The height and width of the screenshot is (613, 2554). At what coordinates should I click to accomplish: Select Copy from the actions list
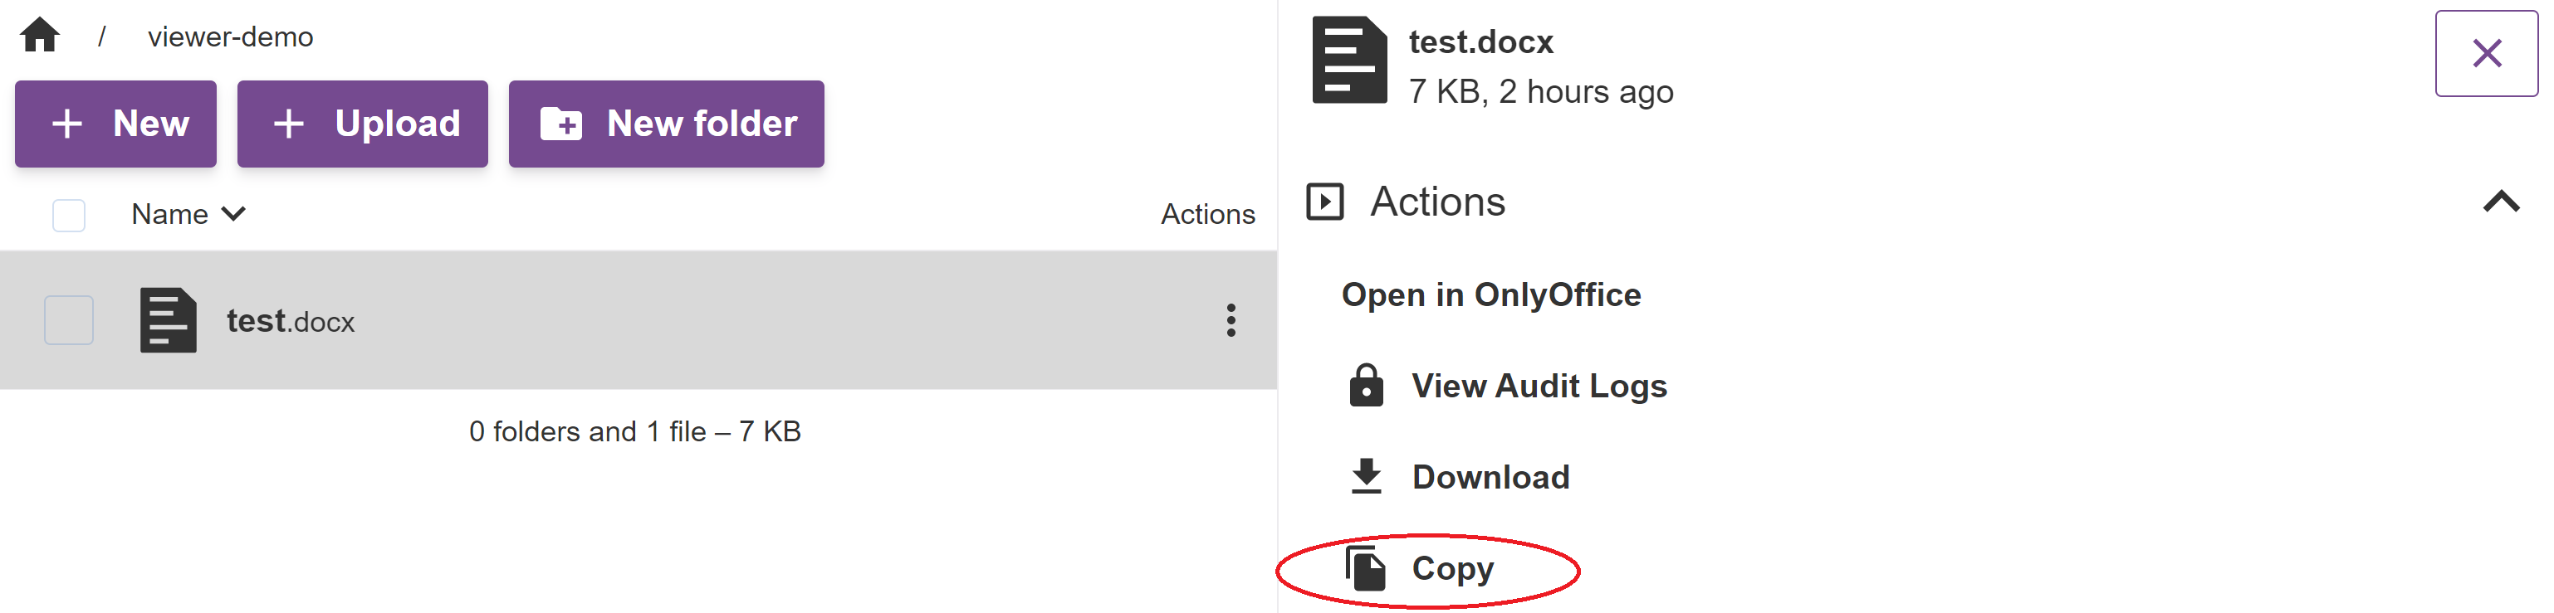(1454, 567)
